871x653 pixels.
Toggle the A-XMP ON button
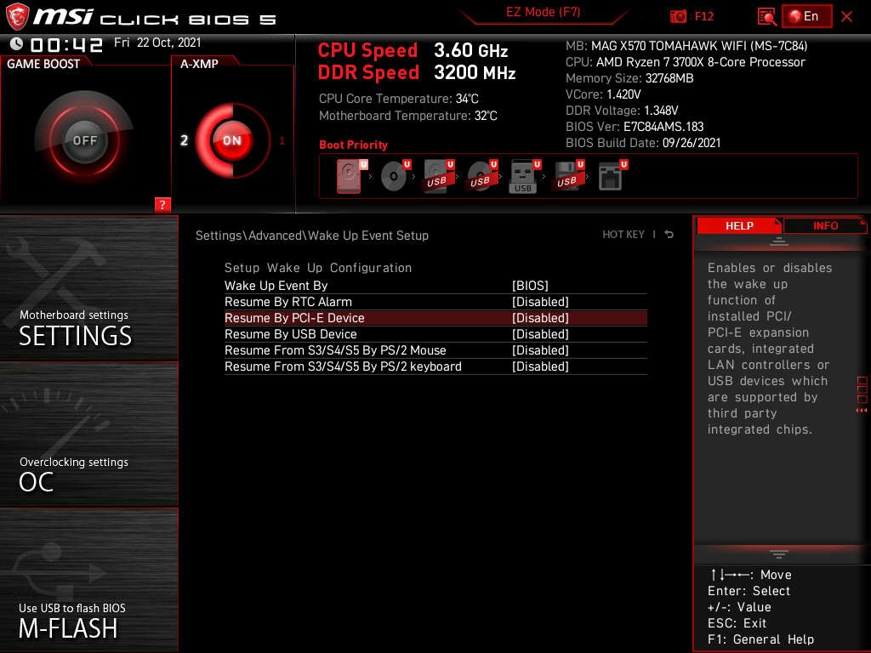231,140
